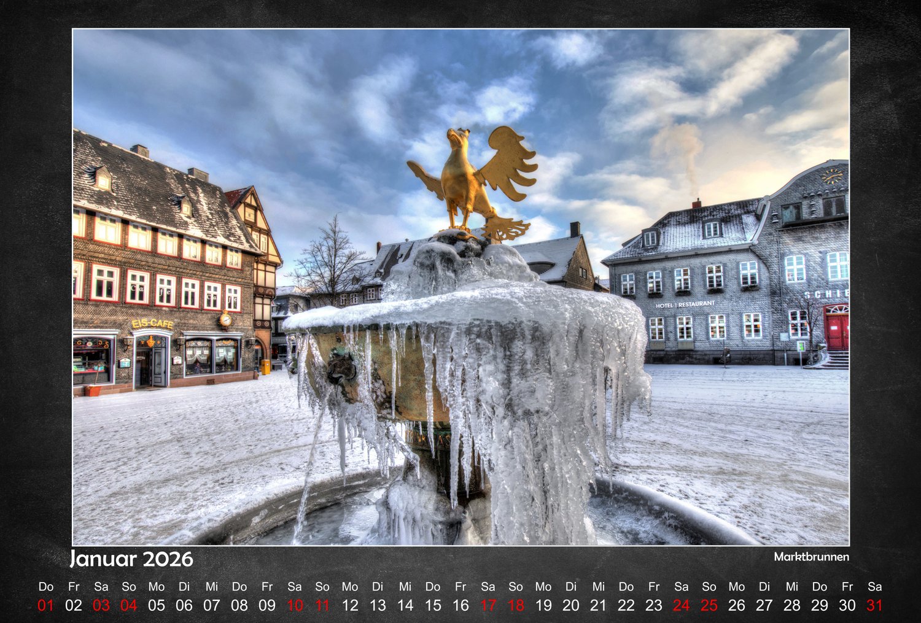This screenshot has height=623, width=921.
Task: Select last date 31 in the row
Action: (x=875, y=605)
